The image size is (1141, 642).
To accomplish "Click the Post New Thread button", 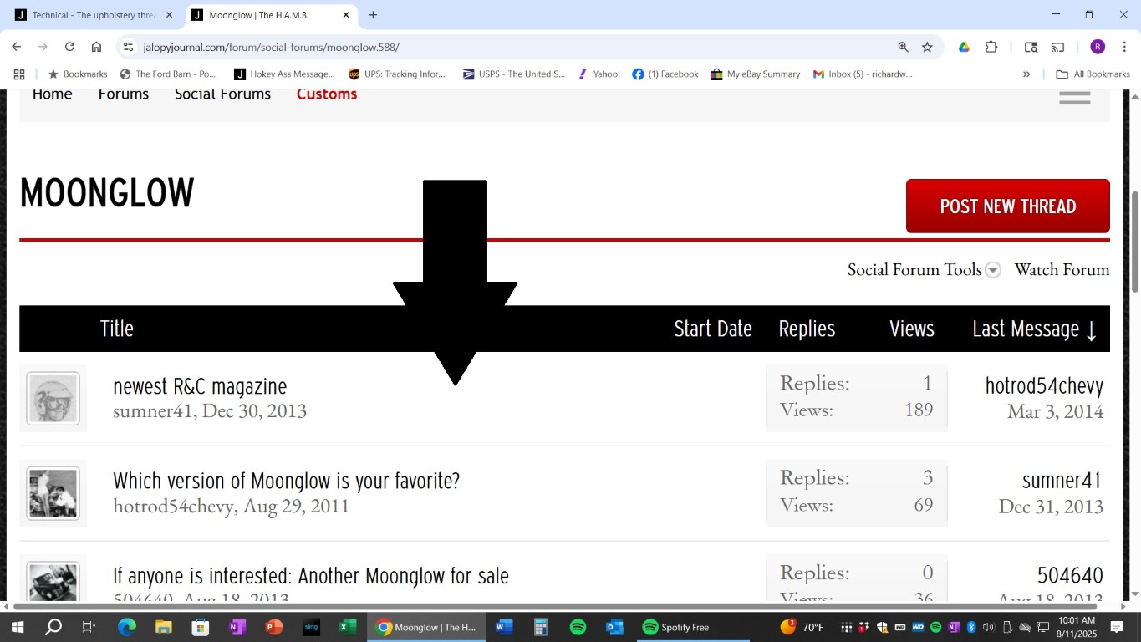I will tap(1007, 206).
